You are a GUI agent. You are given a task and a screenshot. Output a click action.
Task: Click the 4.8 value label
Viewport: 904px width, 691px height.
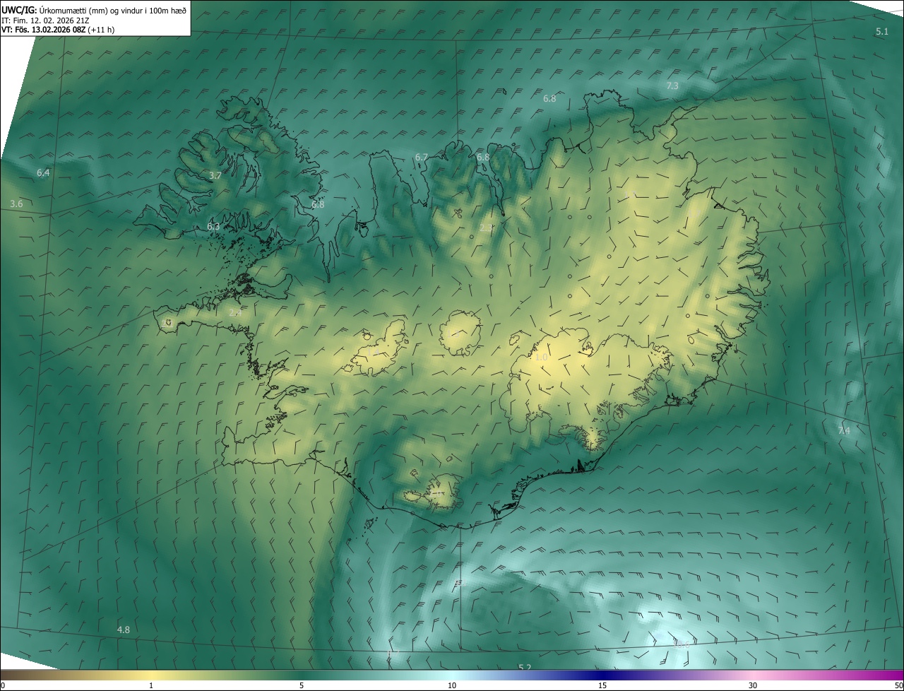(124, 630)
